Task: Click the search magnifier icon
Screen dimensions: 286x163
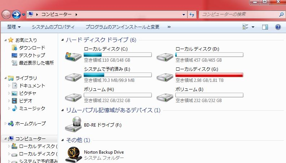Action: pyautogui.click(x=281, y=14)
